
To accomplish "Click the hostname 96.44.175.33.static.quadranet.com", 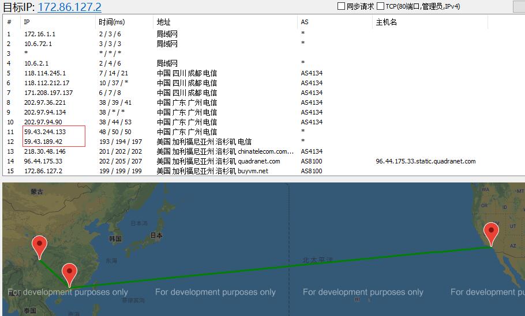I will 426,161.
